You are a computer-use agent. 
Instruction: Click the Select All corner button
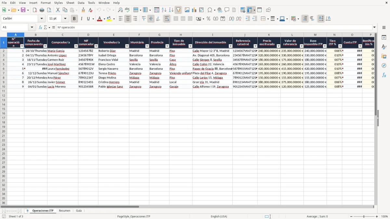tap(3, 35)
